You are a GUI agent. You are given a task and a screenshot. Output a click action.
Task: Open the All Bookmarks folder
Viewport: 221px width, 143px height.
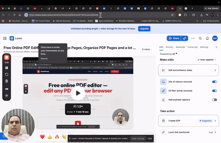pyautogui.click(x=211, y=21)
